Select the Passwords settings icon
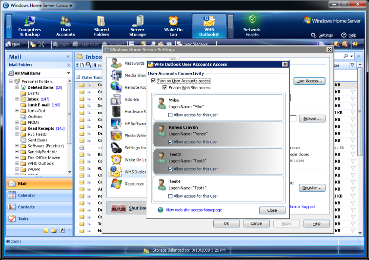This screenshot has height=260, width=369. click(x=116, y=63)
